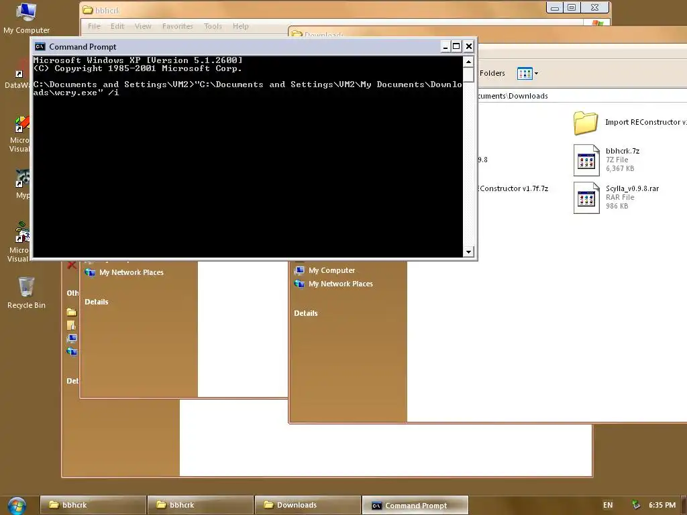The image size is (687, 515).
Task: Close the Command Prompt window
Action: [x=469, y=46]
